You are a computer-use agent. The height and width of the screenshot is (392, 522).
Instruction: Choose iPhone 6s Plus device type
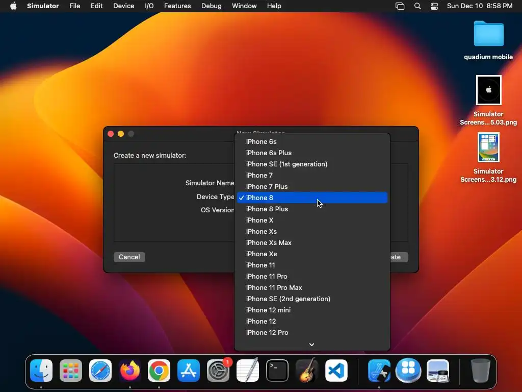312,153
